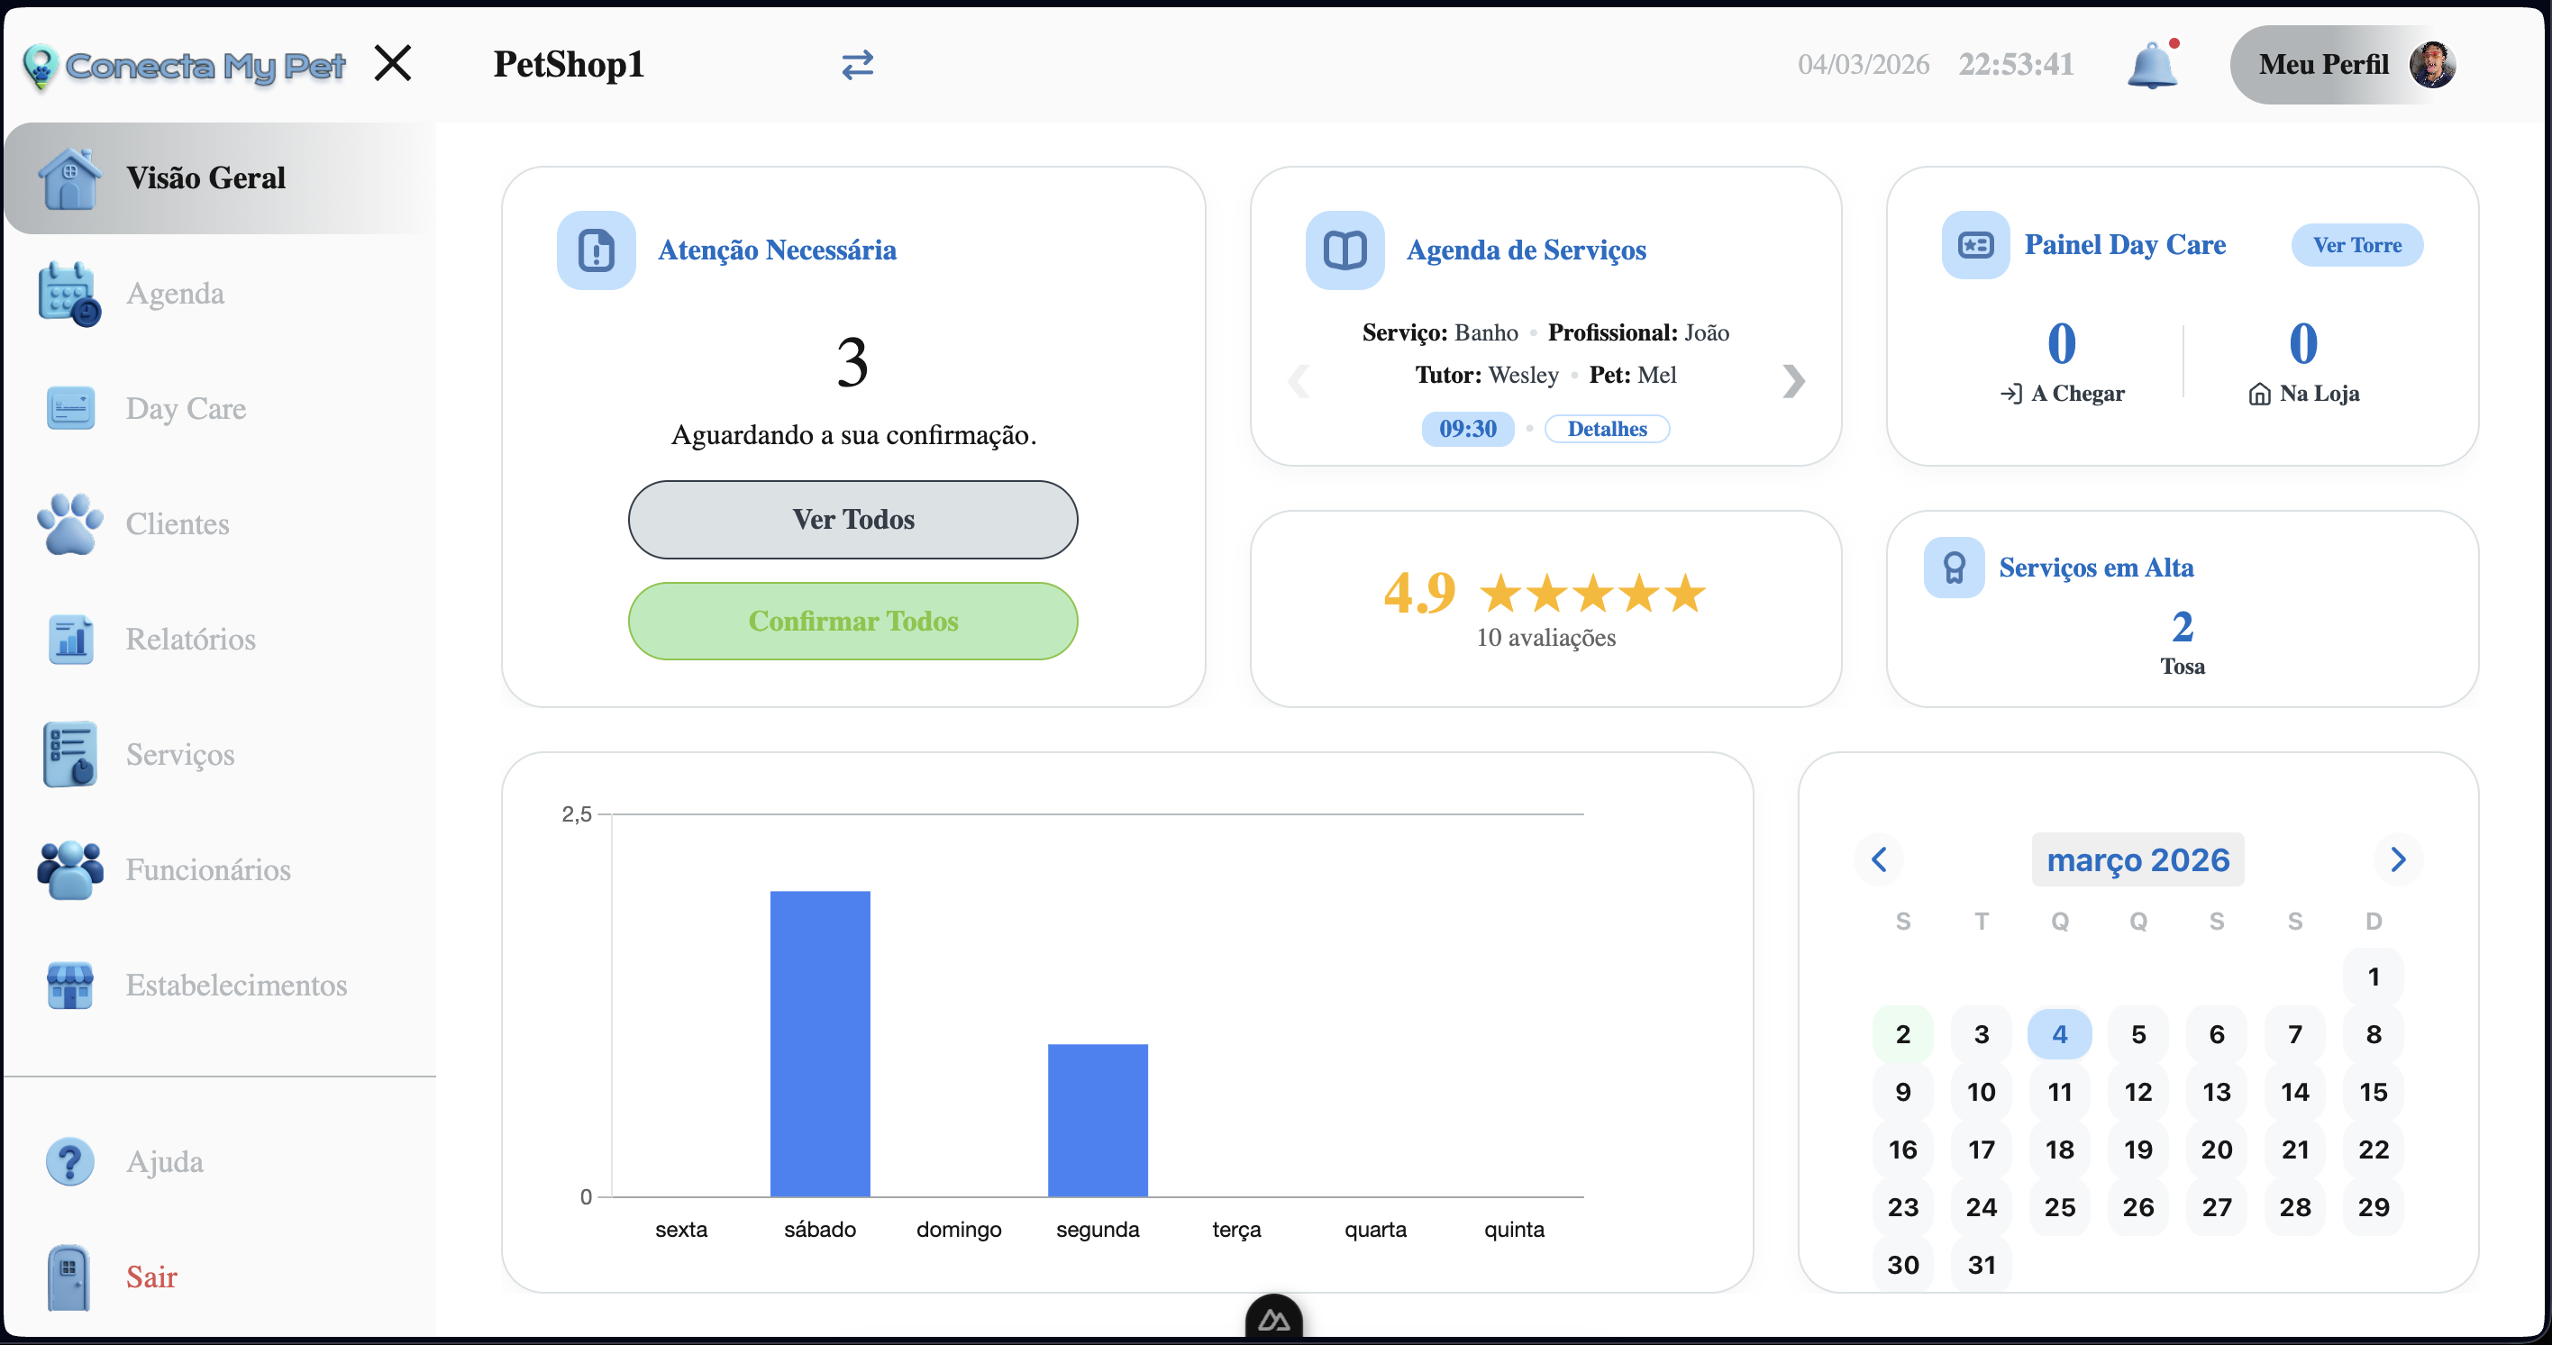Open the Funcionários people icon
The width and height of the screenshot is (2552, 1345).
click(x=69, y=869)
